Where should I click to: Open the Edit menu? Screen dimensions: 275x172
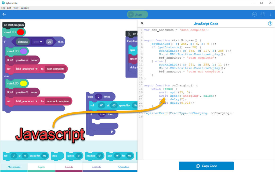pyautogui.click(x=9, y=8)
